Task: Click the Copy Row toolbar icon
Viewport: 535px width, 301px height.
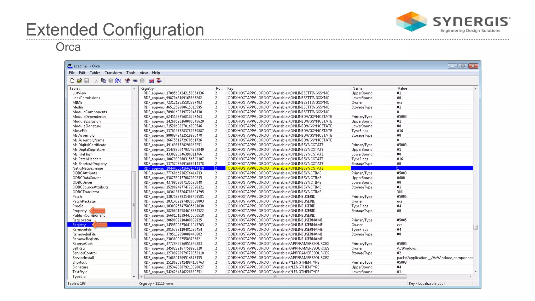Action: click(x=135, y=81)
